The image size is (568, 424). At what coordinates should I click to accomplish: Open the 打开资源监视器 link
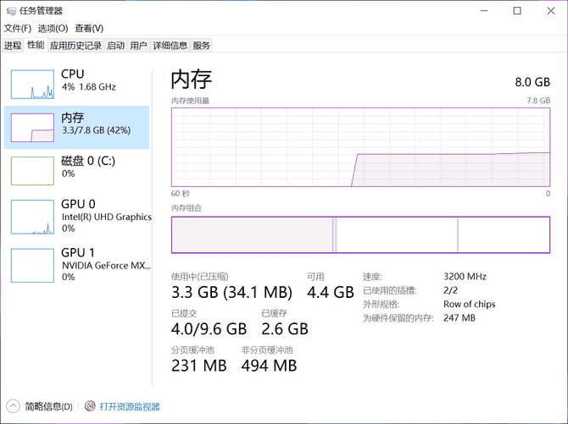(130, 407)
